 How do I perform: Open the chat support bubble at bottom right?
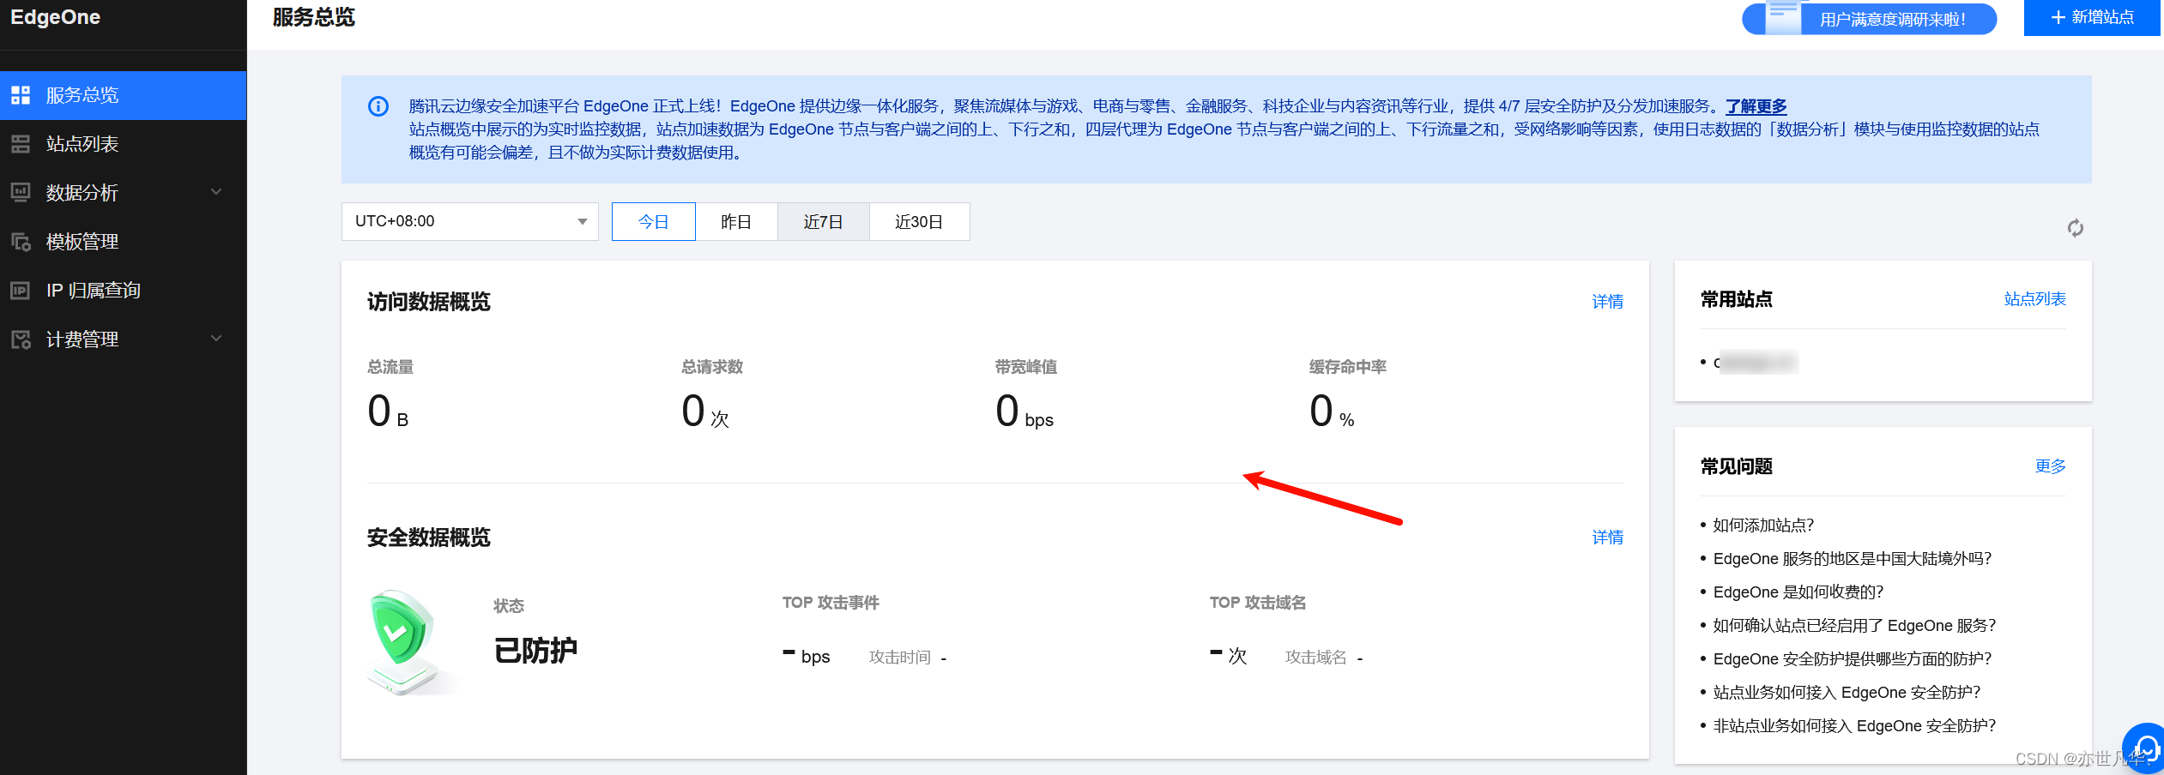(x=2145, y=747)
